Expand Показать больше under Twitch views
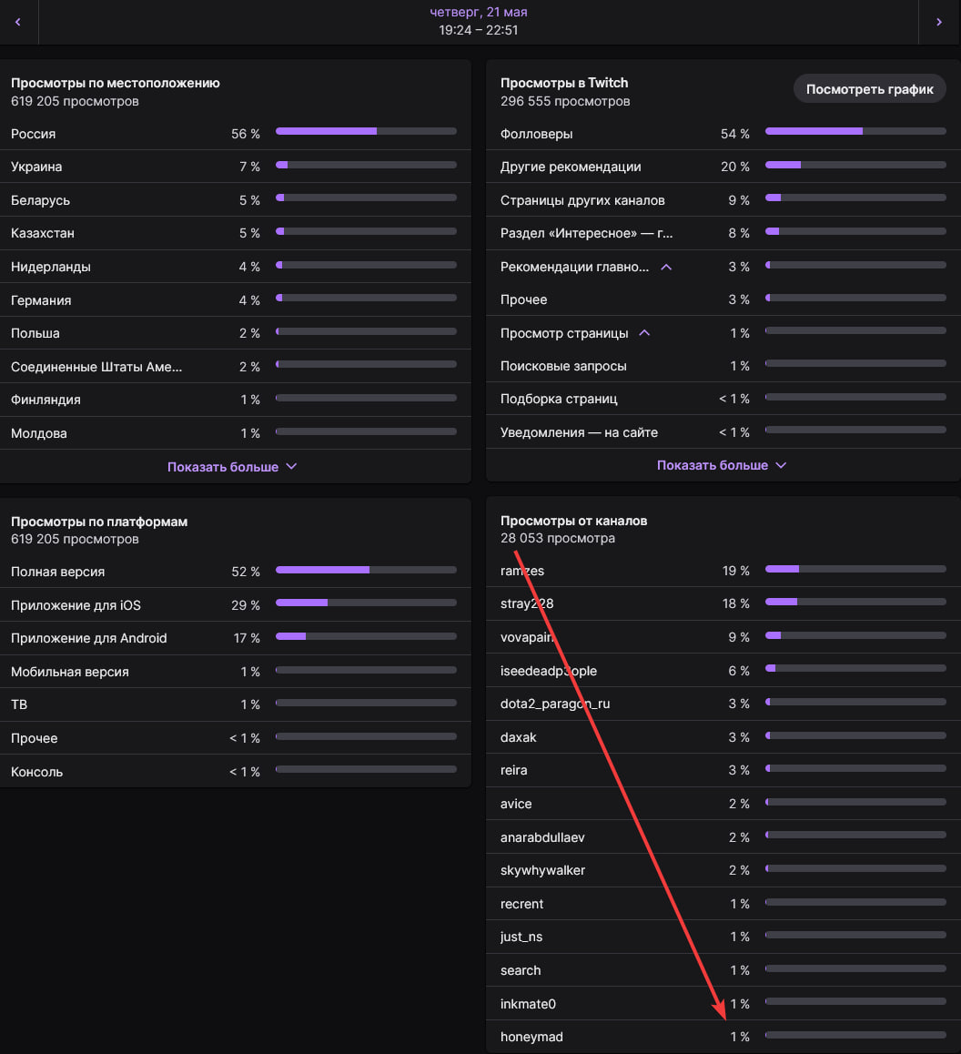The width and height of the screenshot is (961, 1054). (x=721, y=465)
